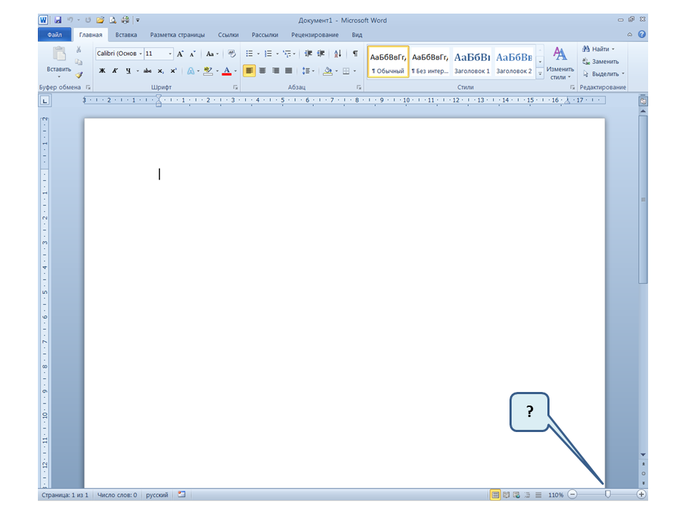Apply superscript formatting with x² icon
Screen dimensions: 686x515
[174, 71]
